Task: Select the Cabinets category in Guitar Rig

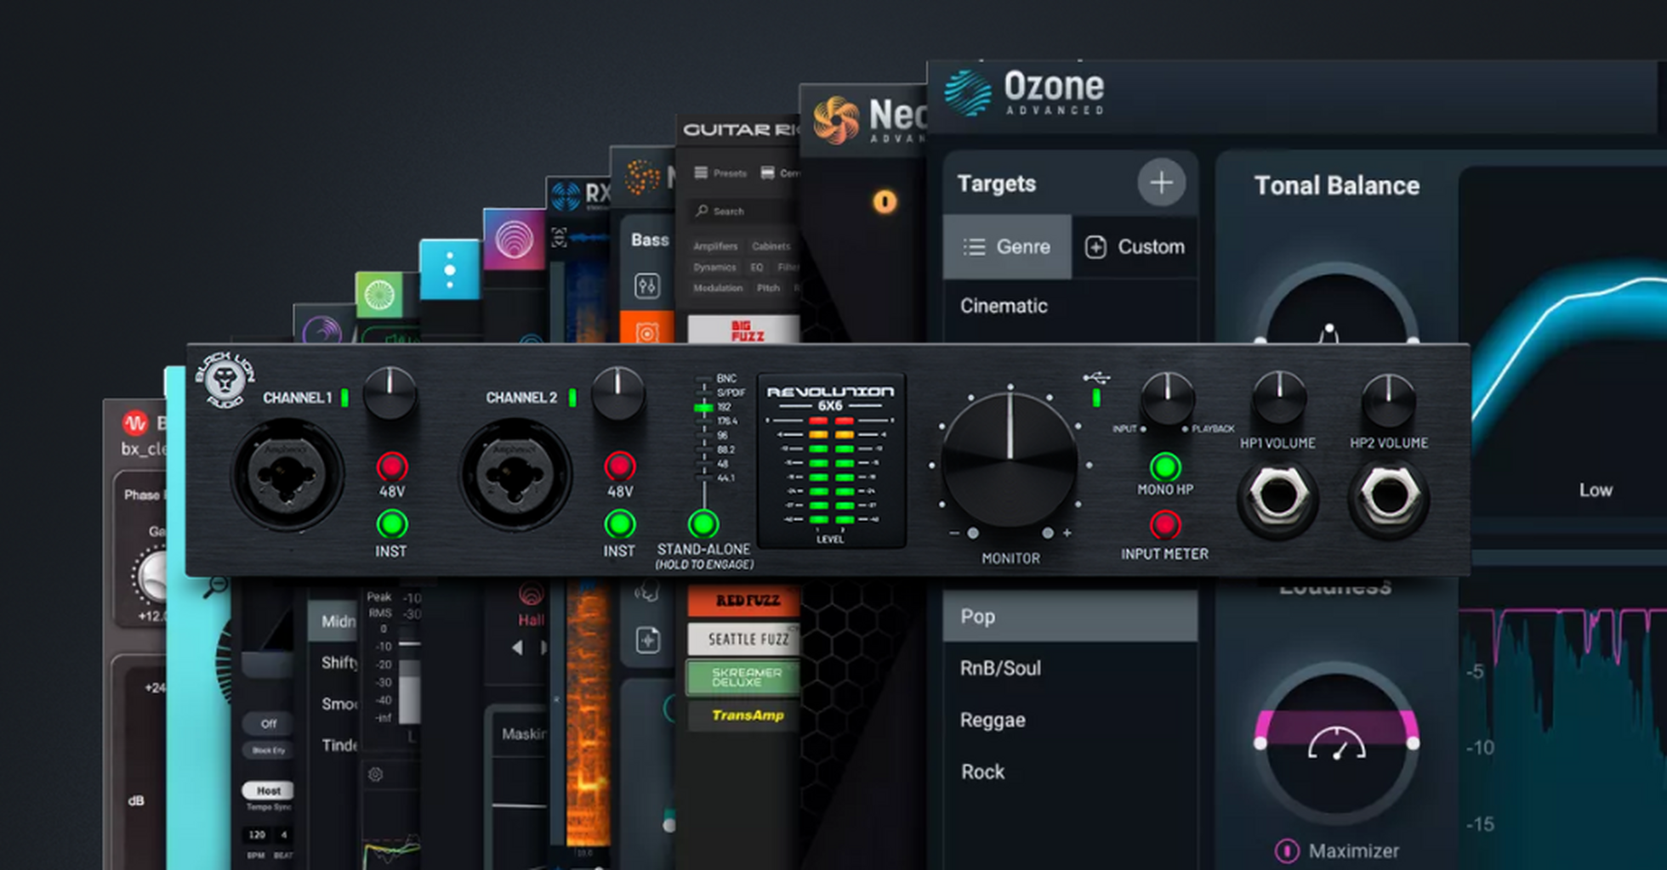Action: pos(771,246)
